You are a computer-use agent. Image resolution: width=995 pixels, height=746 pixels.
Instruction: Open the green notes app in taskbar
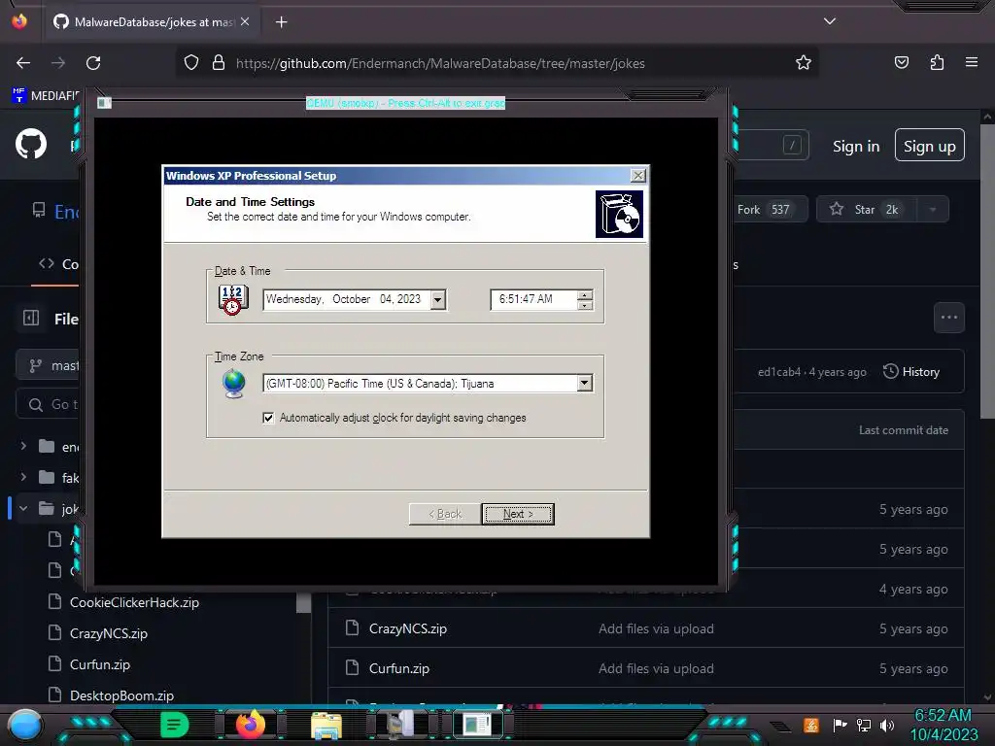coord(175,725)
